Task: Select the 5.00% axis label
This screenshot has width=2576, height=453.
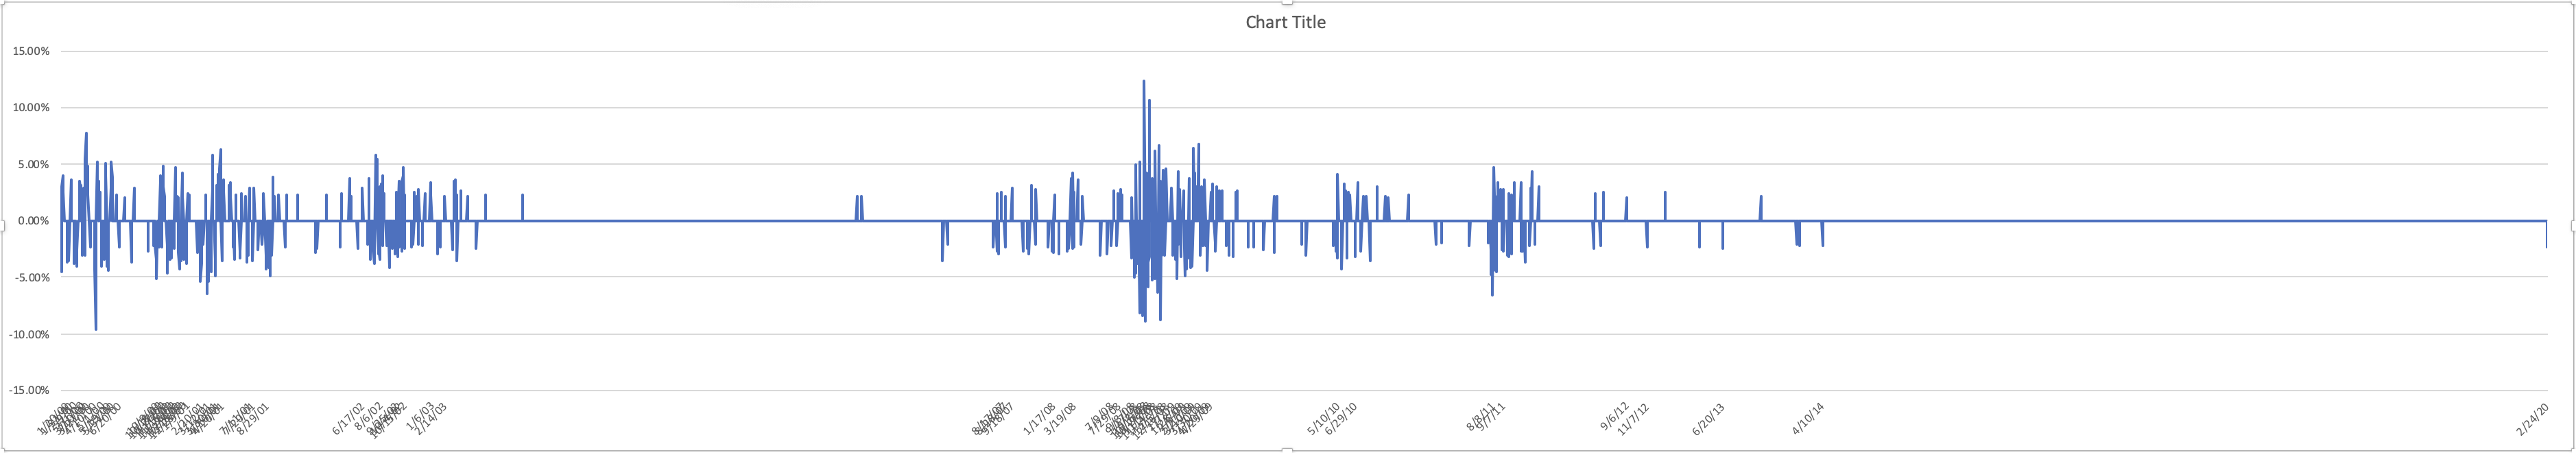Action: 32,164
